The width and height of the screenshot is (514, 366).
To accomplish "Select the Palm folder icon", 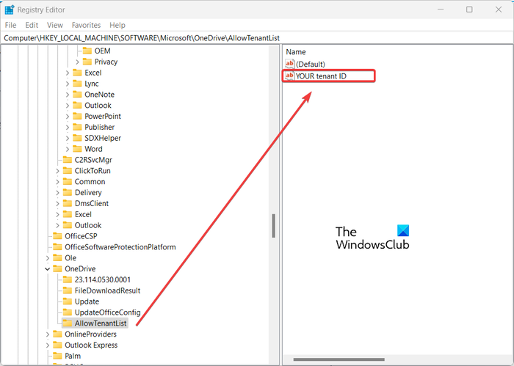I will pyautogui.click(x=57, y=356).
